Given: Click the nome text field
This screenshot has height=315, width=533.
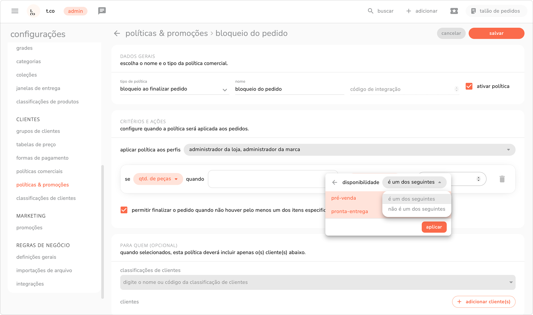Looking at the screenshot, I should (x=289, y=89).
